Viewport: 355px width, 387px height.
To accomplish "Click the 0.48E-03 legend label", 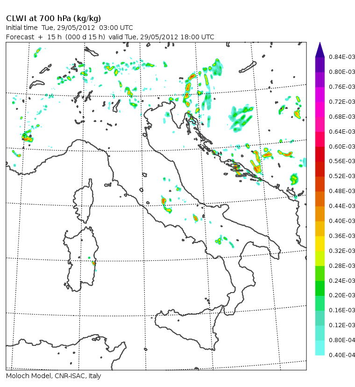I will [x=342, y=191].
